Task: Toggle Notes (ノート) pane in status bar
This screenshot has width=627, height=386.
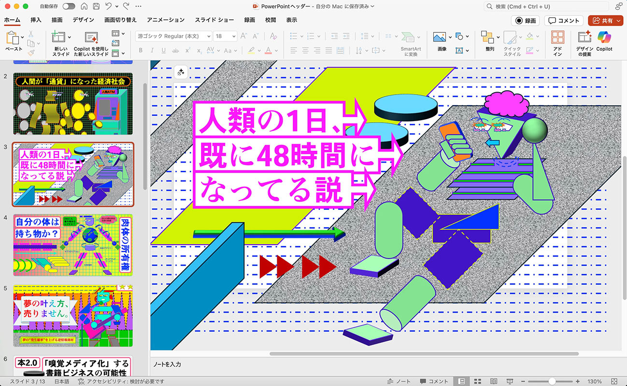Action: pos(399,381)
